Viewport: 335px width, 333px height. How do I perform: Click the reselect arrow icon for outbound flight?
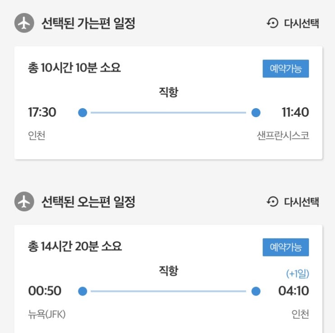[273, 23]
